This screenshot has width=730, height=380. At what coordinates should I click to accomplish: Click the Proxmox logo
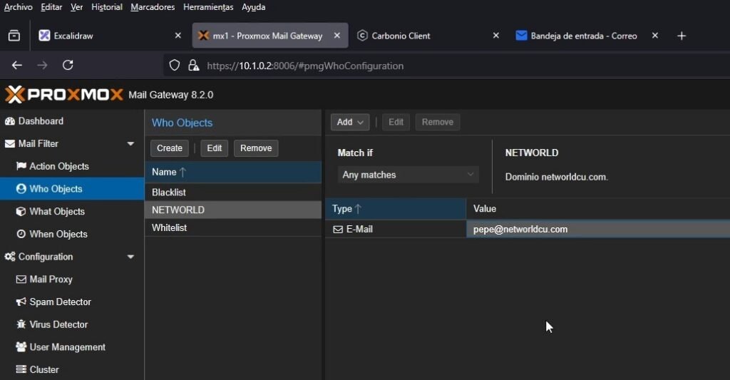coord(63,95)
